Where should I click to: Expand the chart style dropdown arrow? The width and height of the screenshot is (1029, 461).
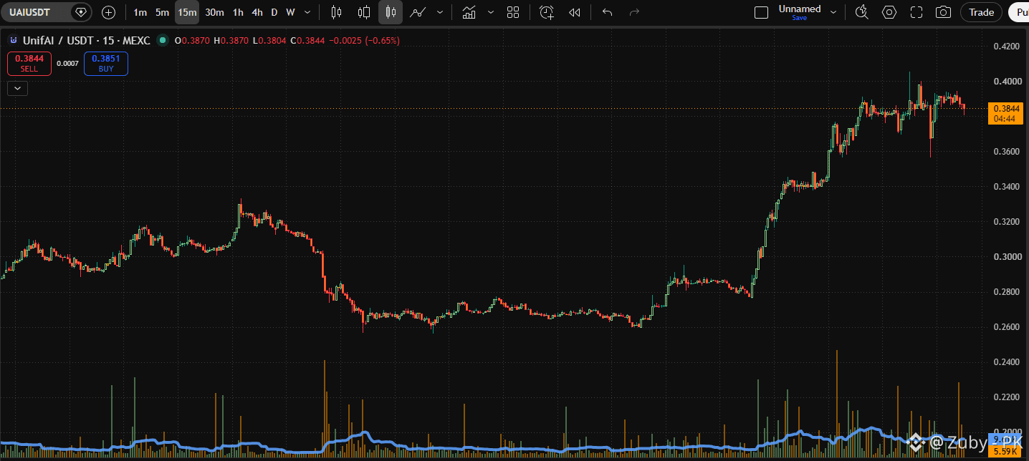pyautogui.click(x=439, y=12)
